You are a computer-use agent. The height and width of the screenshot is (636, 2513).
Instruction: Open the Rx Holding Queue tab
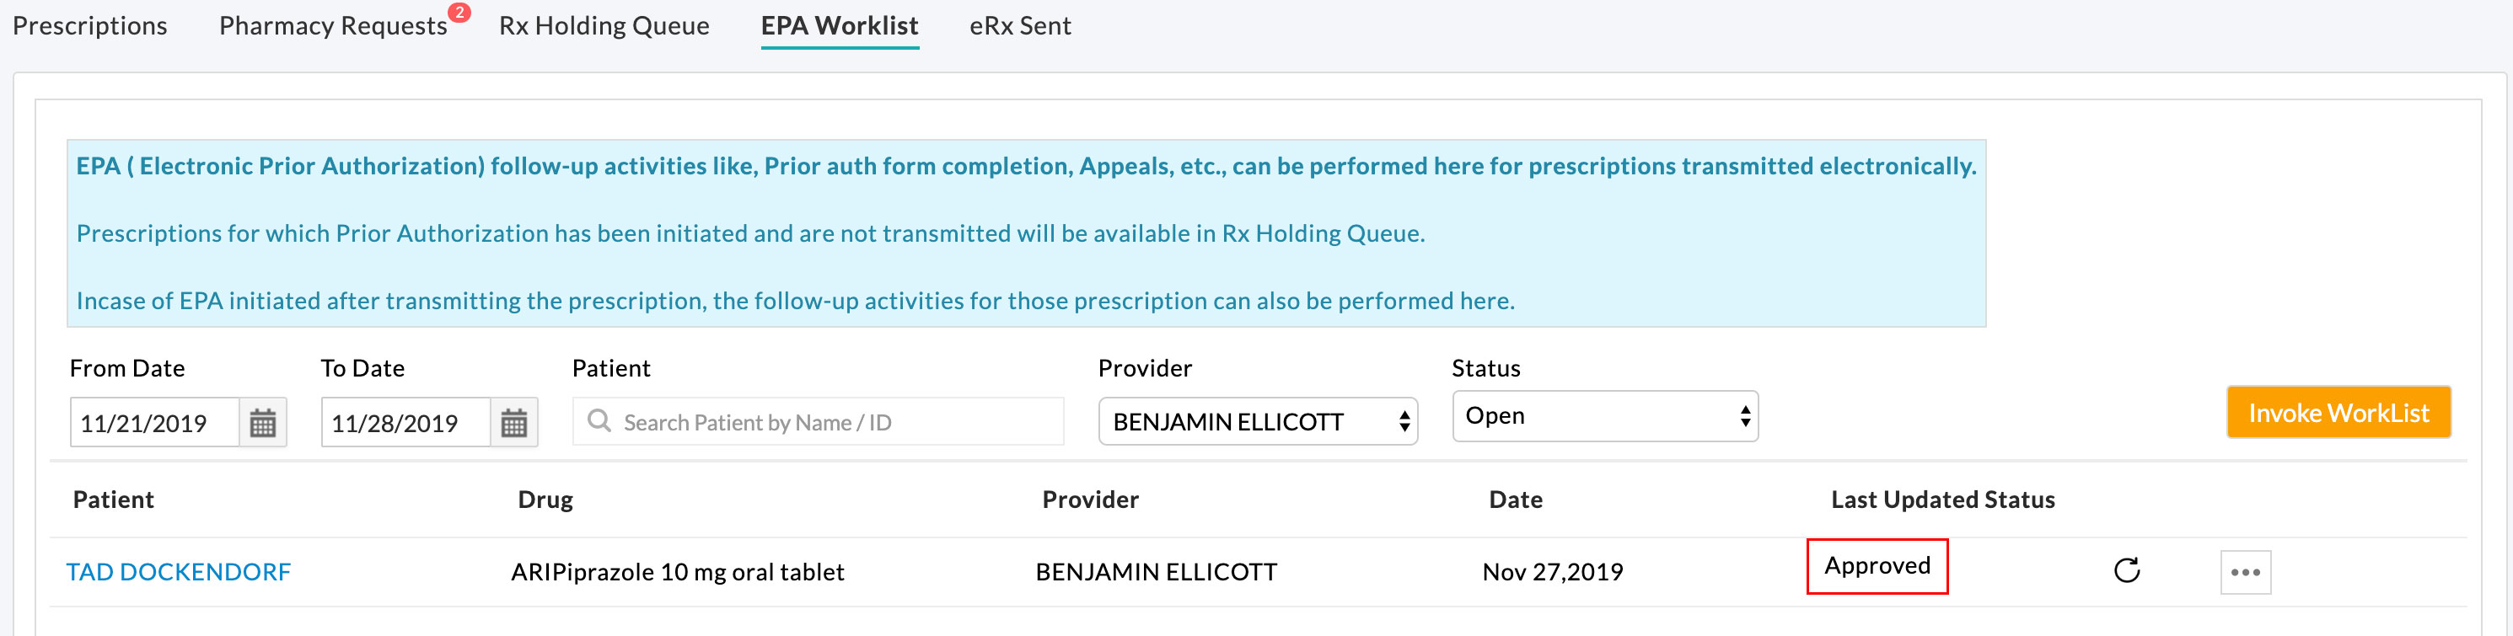(x=604, y=25)
